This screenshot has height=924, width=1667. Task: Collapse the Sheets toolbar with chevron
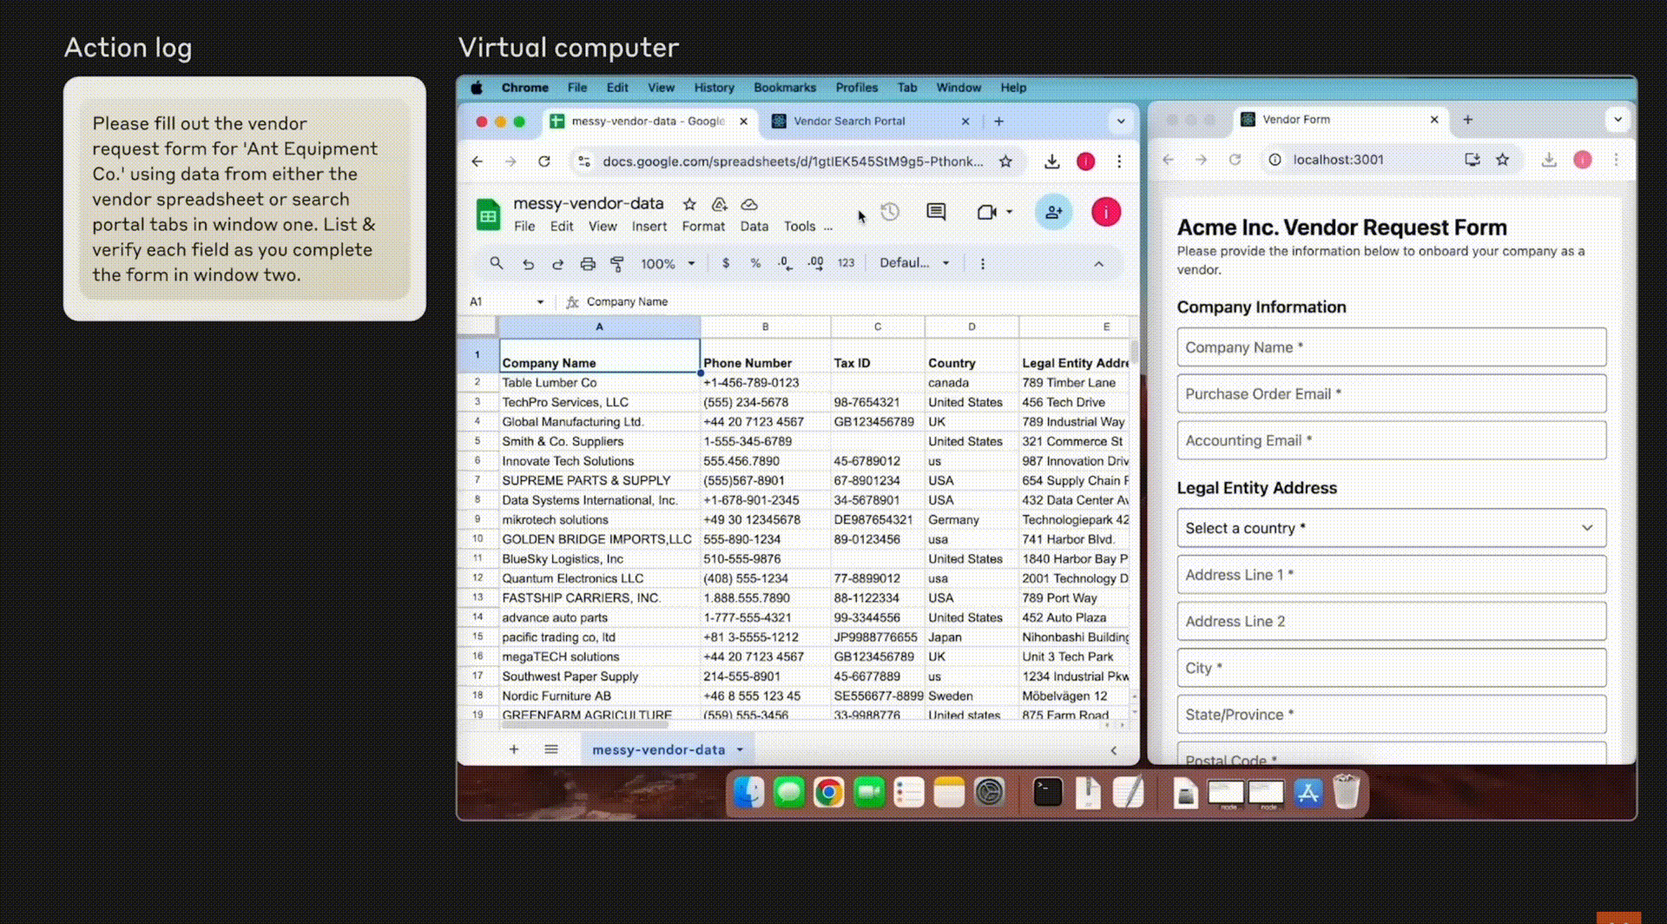(1098, 264)
